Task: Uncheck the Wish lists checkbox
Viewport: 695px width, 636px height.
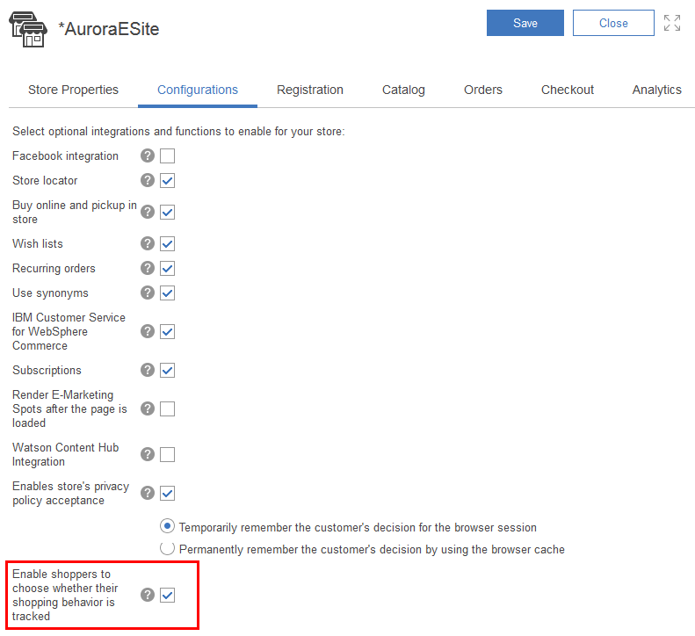Action: point(167,243)
